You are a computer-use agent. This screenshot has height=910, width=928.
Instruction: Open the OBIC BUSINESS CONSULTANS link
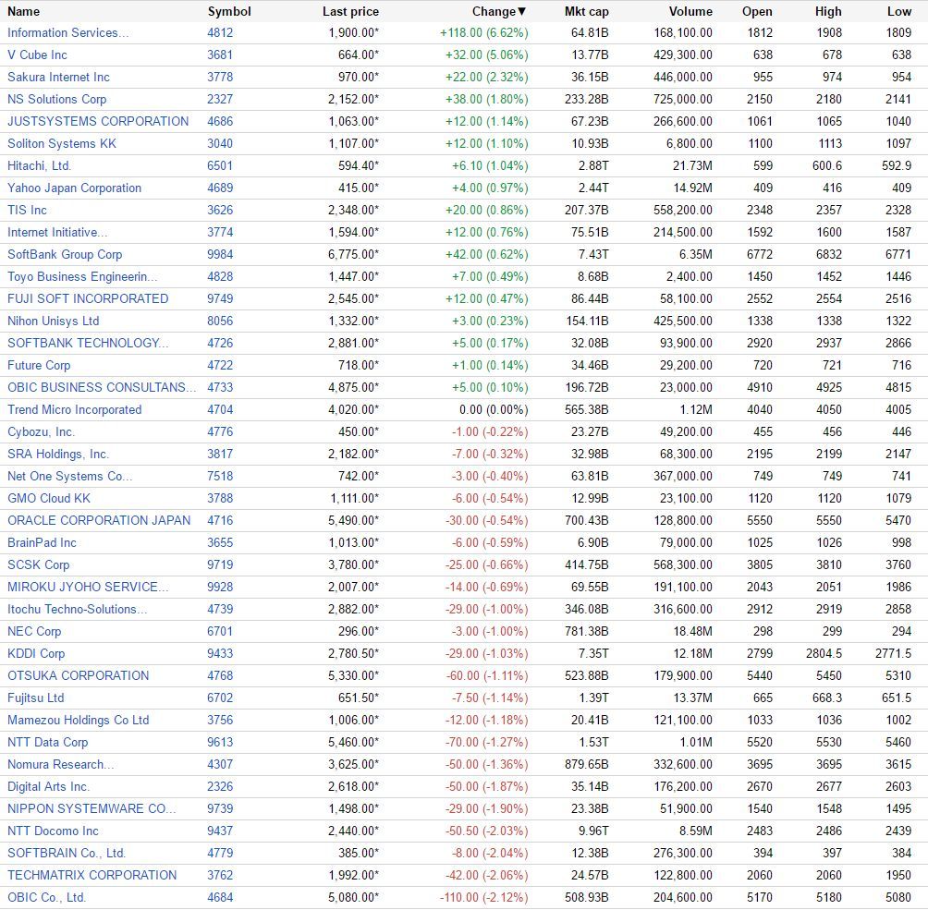pyautogui.click(x=102, y=387)
